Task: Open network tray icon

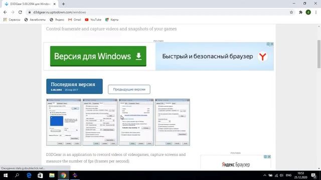Action: click(276, 175)
